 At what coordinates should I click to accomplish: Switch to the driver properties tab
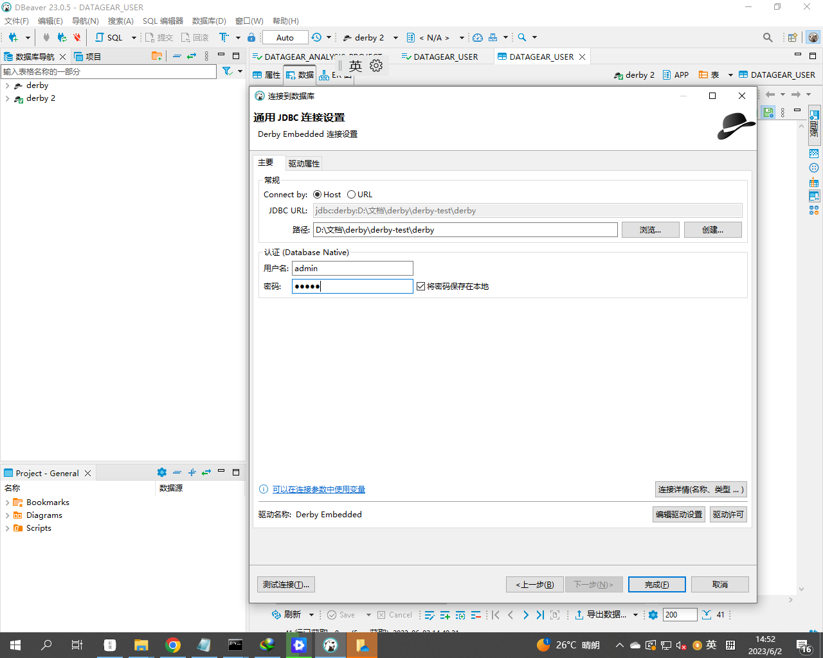303,163
